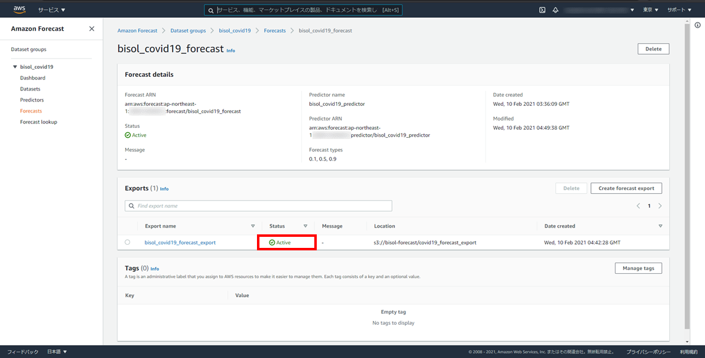705x358 pixels.
Task: Sort by Date created column arrow
Action: pyautogui.click(x=661, y=226)
